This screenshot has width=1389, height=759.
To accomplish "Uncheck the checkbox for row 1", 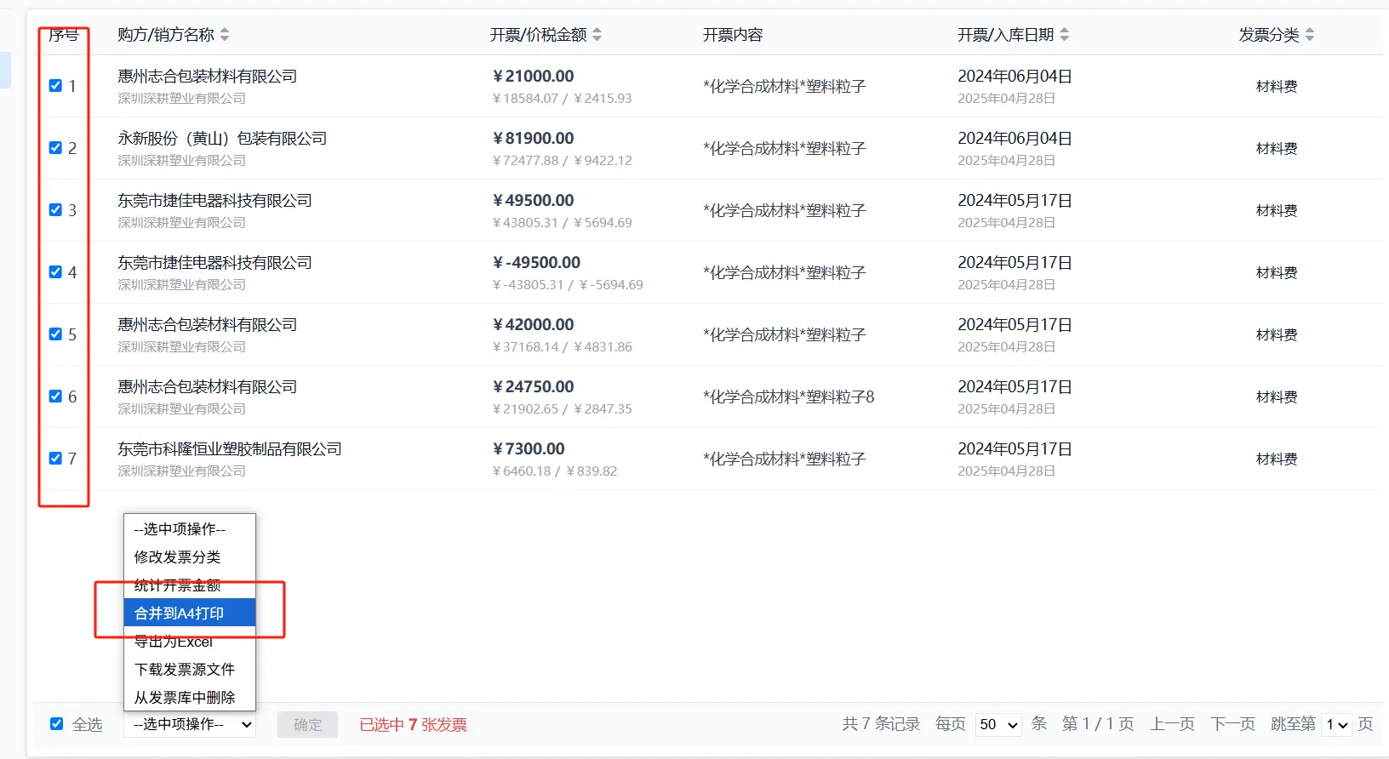I will [x=56, y=86].
